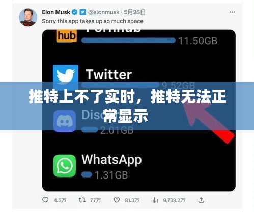Click the blue verified checkmark badge

point(75,12)
